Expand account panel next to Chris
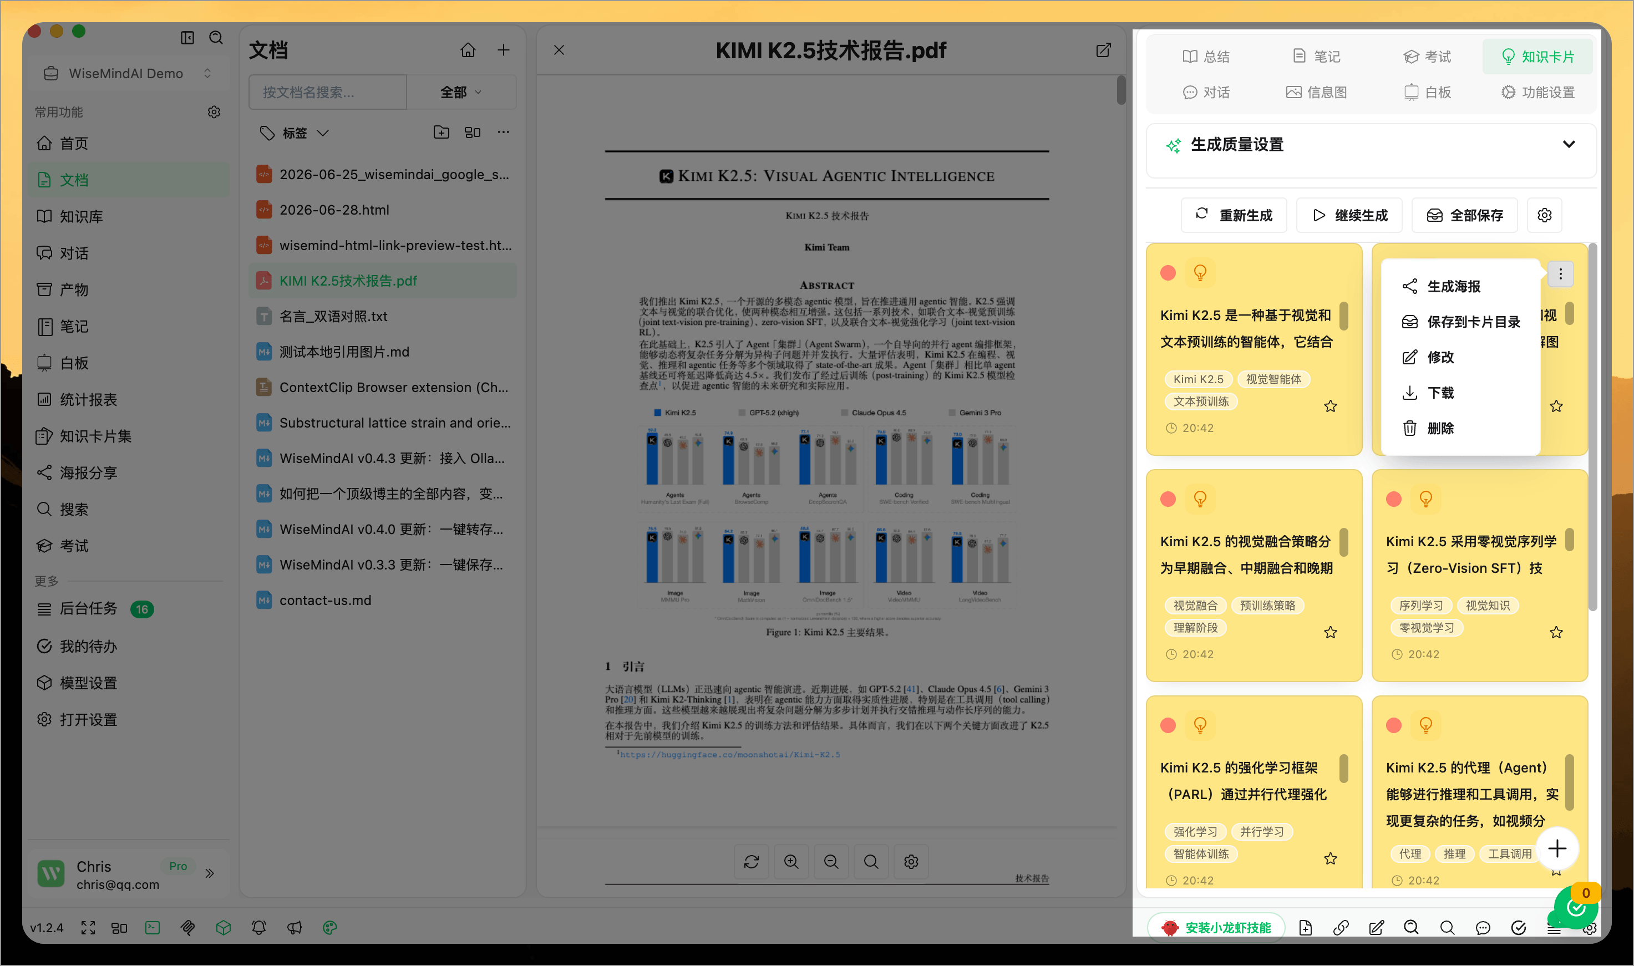This screenshot has height=966, width=1634. point(210,873)
